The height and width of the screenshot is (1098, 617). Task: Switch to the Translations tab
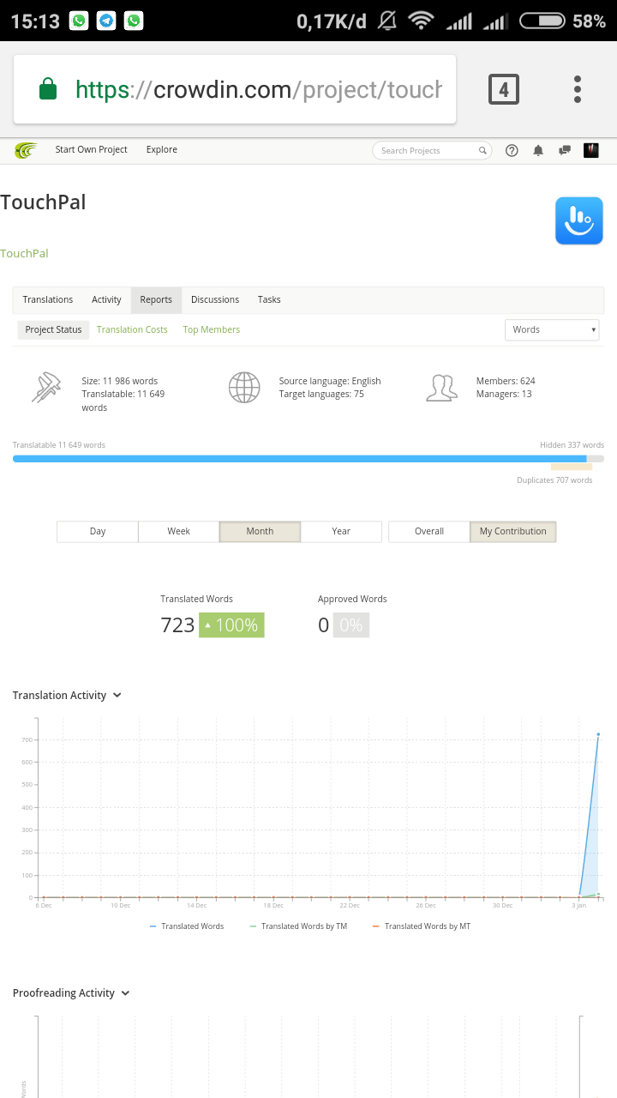pyautogui.click(x=48, y=299)
